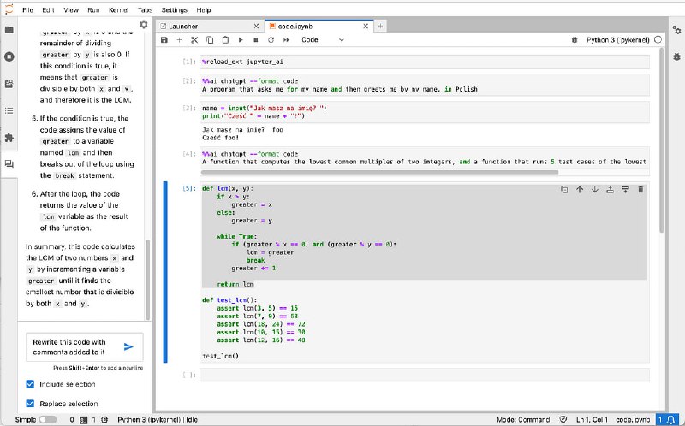Open the Tabs menu
The image size is (685, 426).
click(x=145, y=9)
